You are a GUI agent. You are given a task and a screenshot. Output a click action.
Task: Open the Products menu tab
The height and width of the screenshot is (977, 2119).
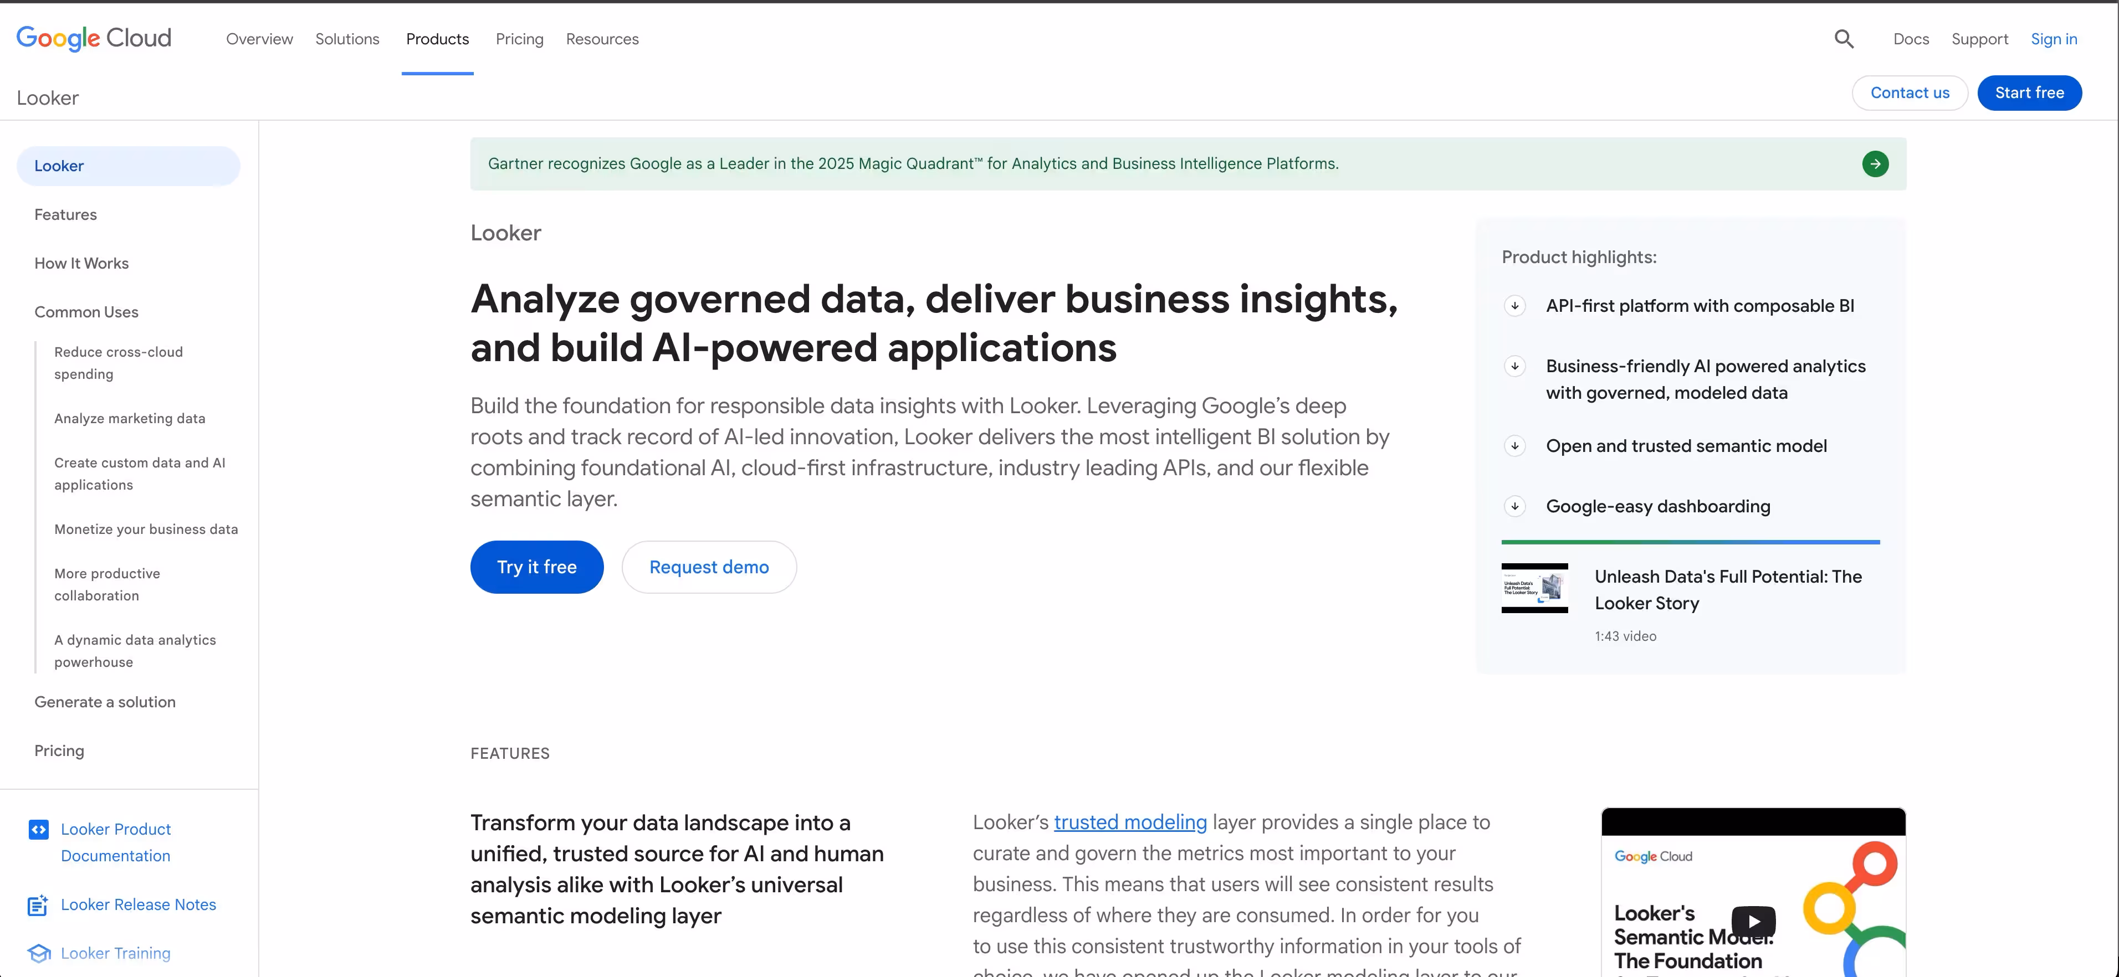(x=437, y=39)
